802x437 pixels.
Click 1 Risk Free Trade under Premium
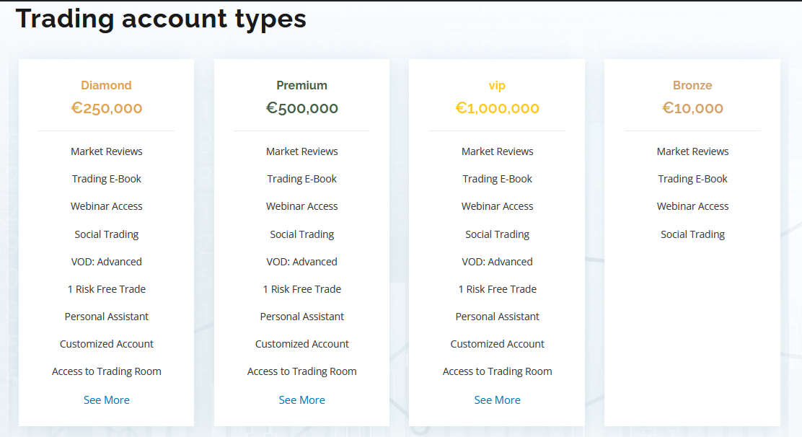tap(301, 289)
